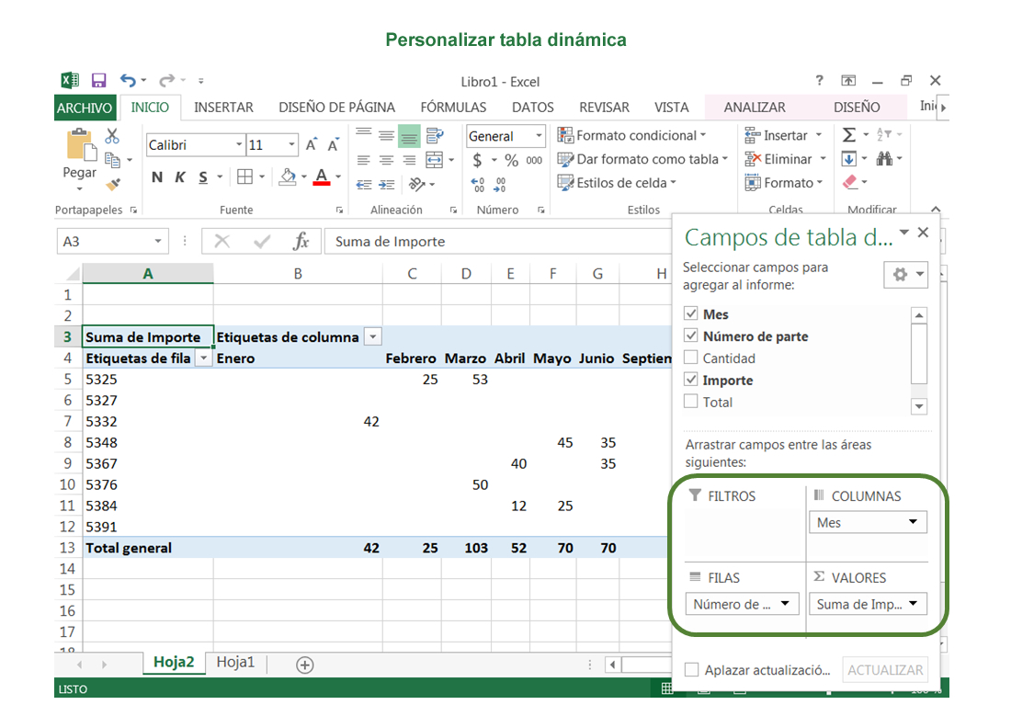Open the field list gear tools dropdown
Screen dimensions: 1011x705
906,275
